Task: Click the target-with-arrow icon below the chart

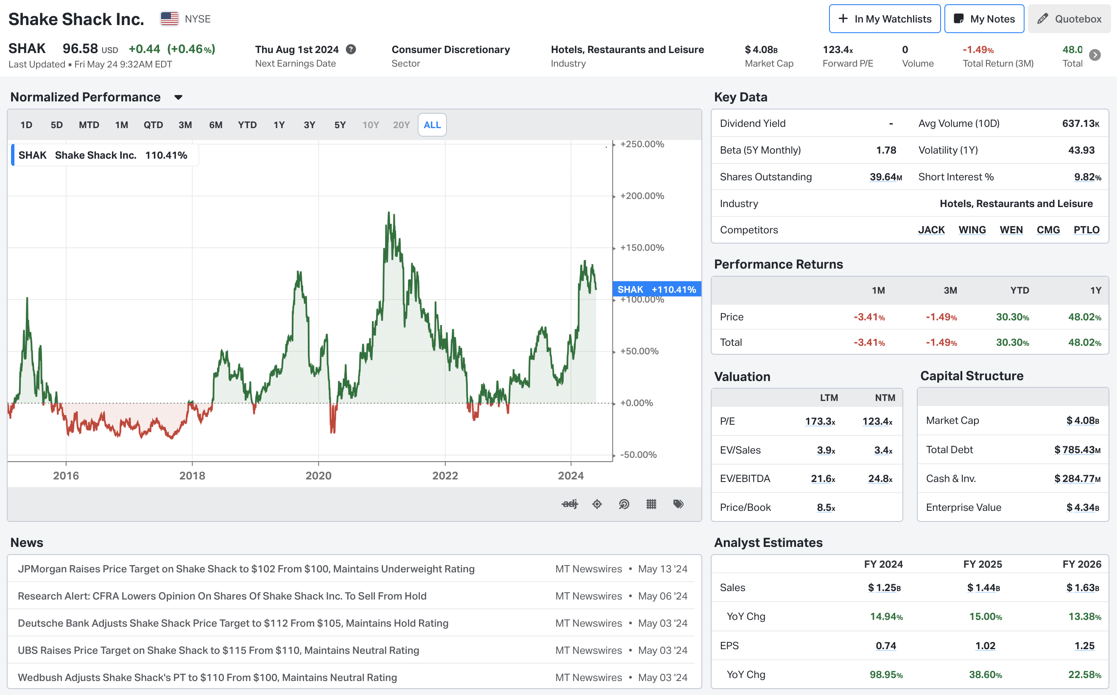Action: [624, 504]
